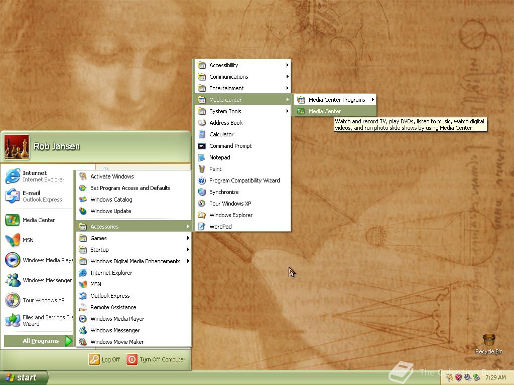Click the Log Off button
514x385 pixels.
click(x=104, y=359)
